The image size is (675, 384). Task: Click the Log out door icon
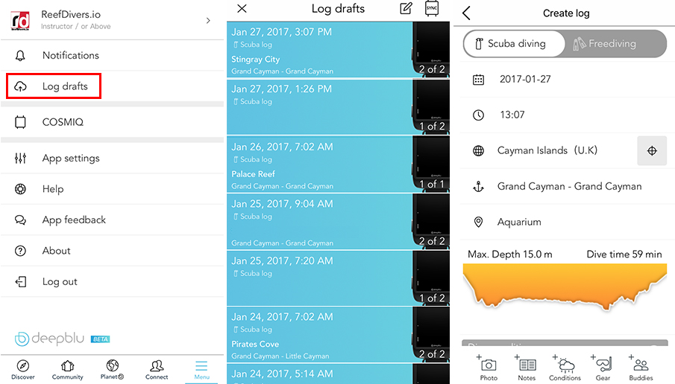[x=20, y=282]
